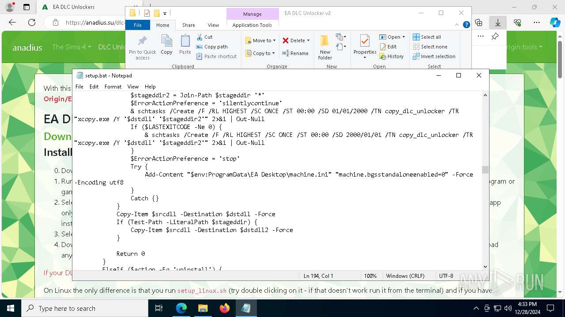Show hidden tray icons chevron
This screenshot has width=565, height=317.
pos(476,308)
